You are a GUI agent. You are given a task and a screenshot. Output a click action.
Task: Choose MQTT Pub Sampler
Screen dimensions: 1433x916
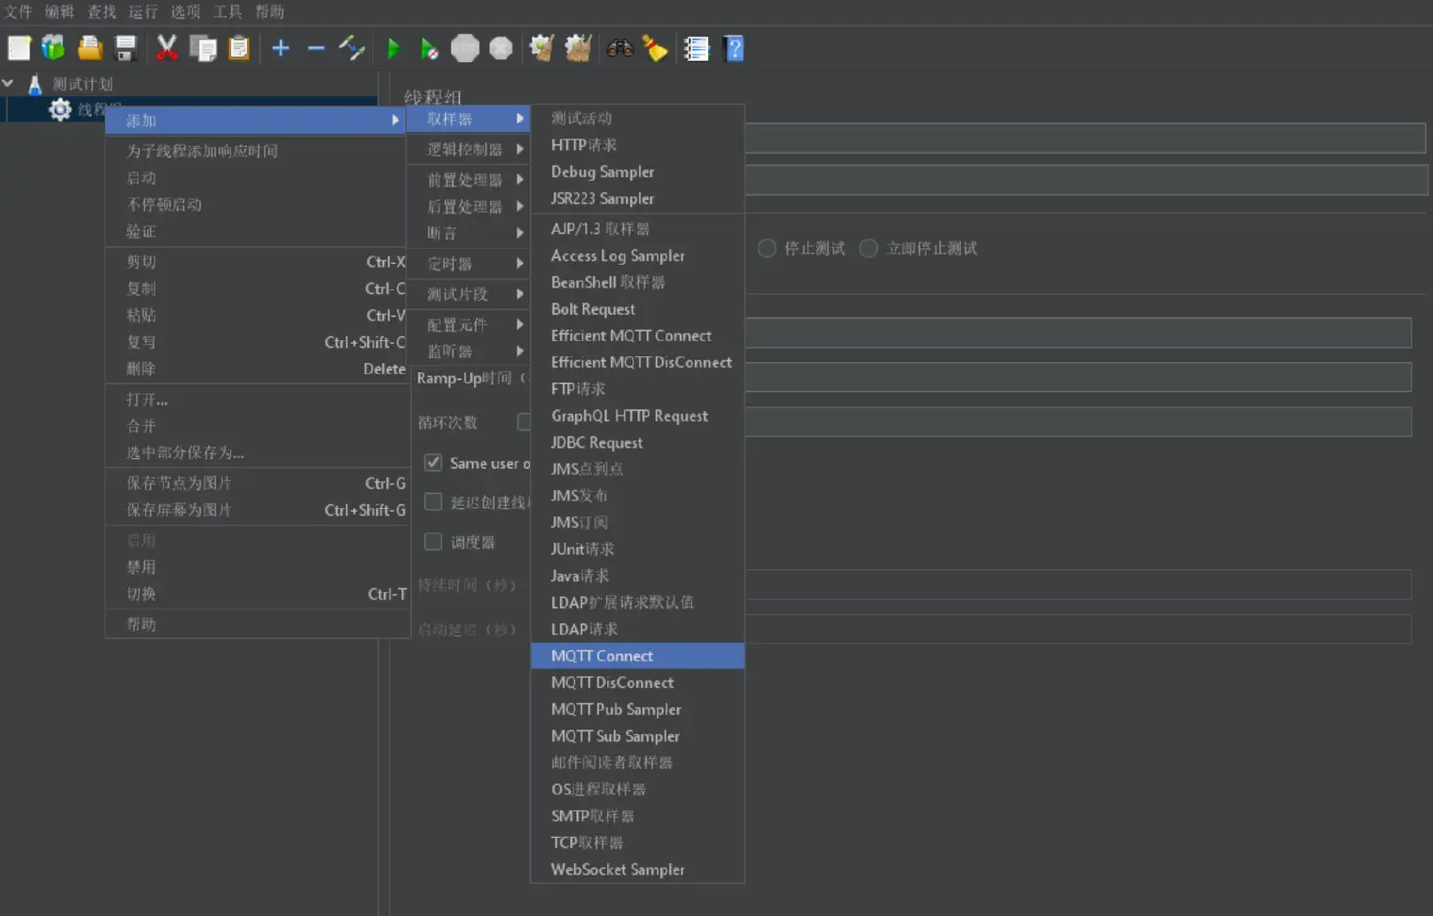(638, 709)
